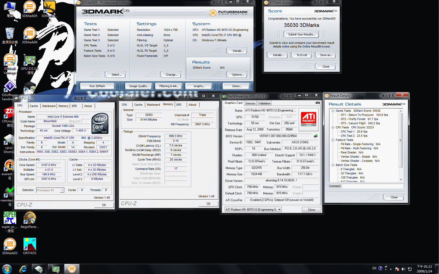439x274 pixels.
Task: Select CPU Test 2 result row
Action: pyautogui.click(x=354, y=136)
